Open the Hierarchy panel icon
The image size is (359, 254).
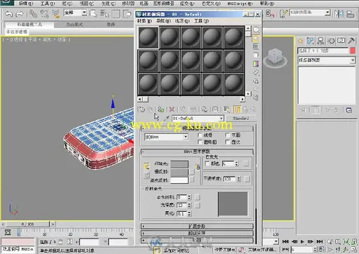click(320, 41)
